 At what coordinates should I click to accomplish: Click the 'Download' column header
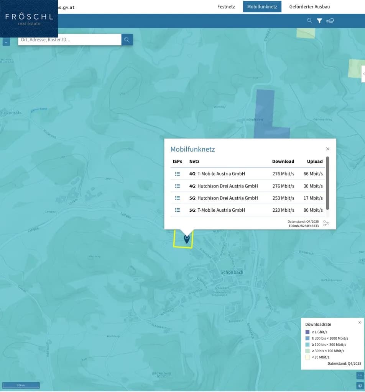(x=283, y=162)
